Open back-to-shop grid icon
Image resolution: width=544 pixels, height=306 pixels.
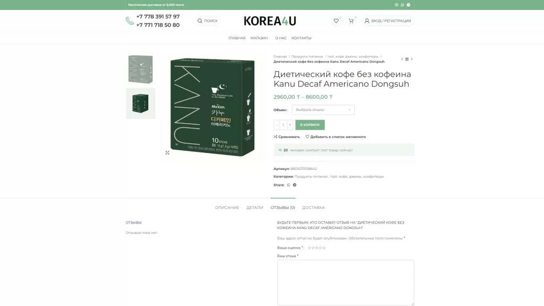click(407, 59)
